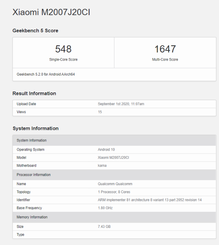Screen dimensions: 219x245
Task: Click the memory Size label
Action: click(x=20, y=226)
